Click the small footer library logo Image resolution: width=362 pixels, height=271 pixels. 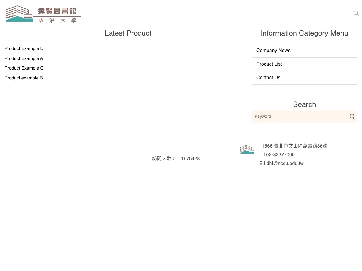coord(247,149)
